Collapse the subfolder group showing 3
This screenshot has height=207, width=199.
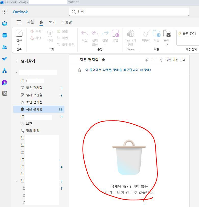[x=17, y=181]
